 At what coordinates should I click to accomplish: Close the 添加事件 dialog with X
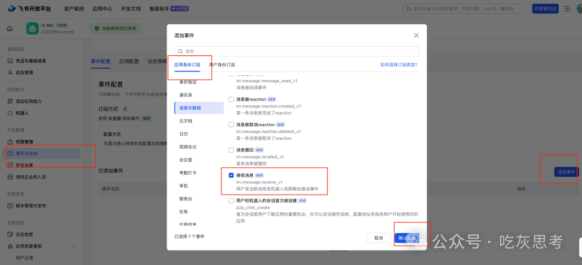pos(416,35)
